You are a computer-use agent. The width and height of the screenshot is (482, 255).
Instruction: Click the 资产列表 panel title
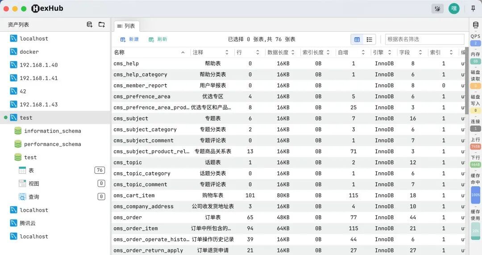(x=18, y=25)
